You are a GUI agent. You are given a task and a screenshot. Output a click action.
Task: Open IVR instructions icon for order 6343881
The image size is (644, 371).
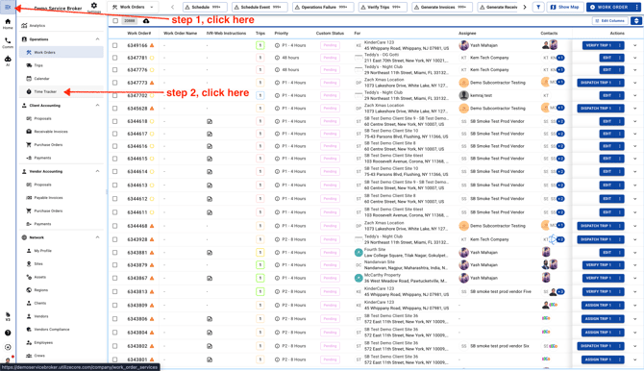point(210,253)
